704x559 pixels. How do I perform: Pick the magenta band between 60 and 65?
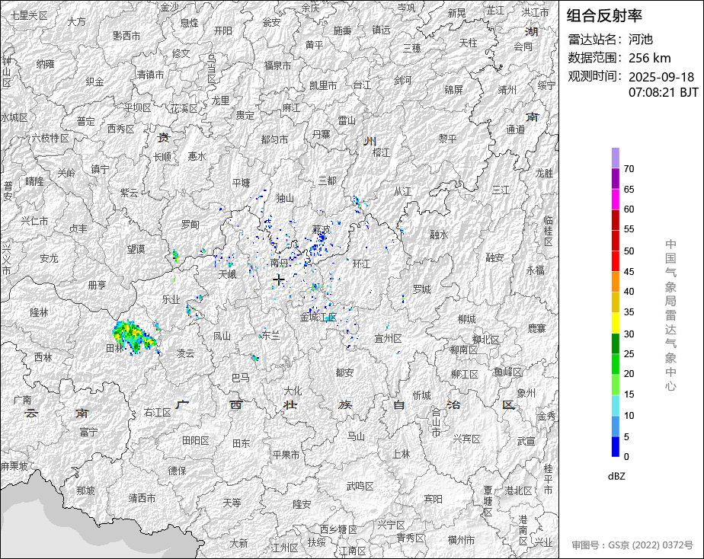click(x=615, y=200)
